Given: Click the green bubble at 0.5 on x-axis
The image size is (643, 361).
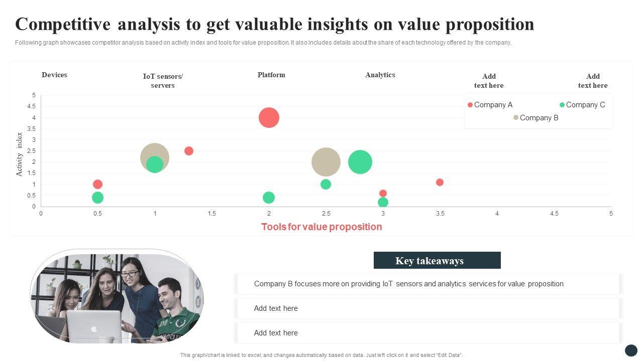Looking at the screenshot, I should pyautogui.click(x=97, y=198).
